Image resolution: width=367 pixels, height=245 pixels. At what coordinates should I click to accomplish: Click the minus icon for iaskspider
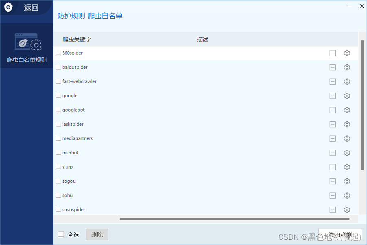[x=332, y=125]
